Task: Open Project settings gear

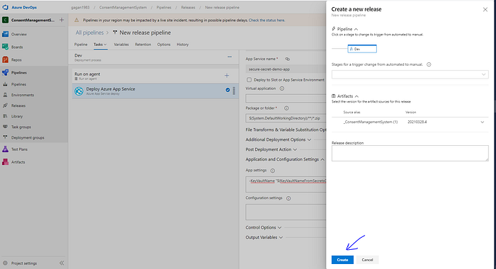Action: coord(6,263)
